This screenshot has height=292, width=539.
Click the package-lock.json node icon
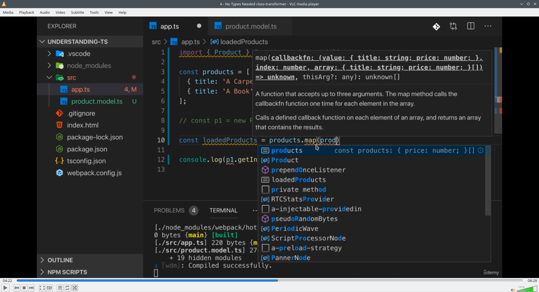60,137
